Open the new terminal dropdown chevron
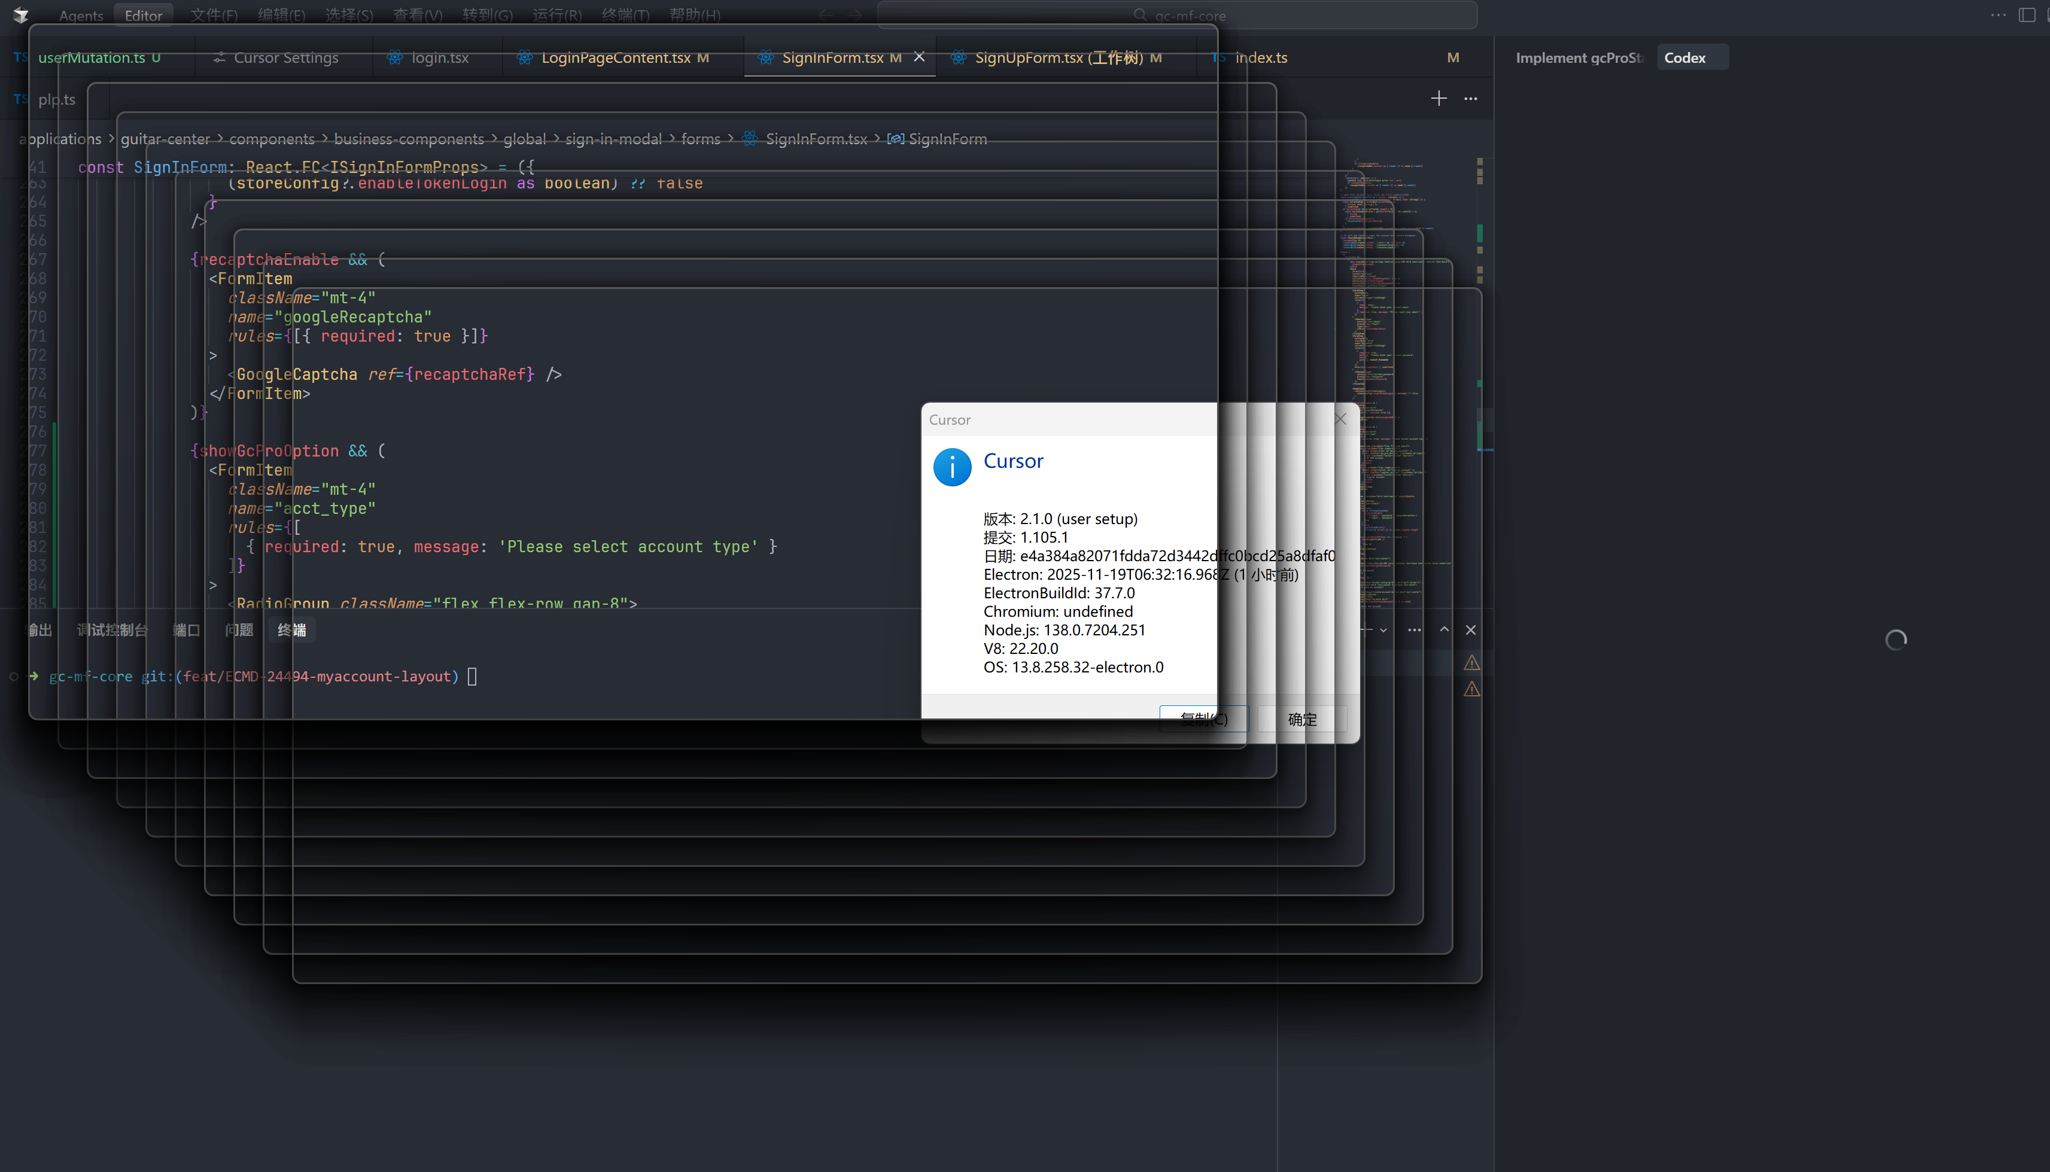The height and width of the screenshot is (1172, 2050). (x=1383, y=629)
